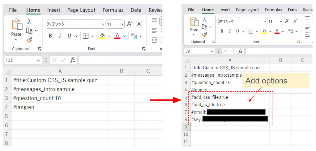
Task: Click align left icon in left Excel window
Action: coord(154,31)
